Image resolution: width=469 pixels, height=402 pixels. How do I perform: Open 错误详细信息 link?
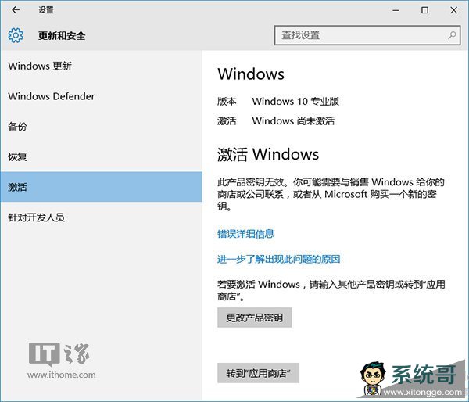(x=245, y=234)
